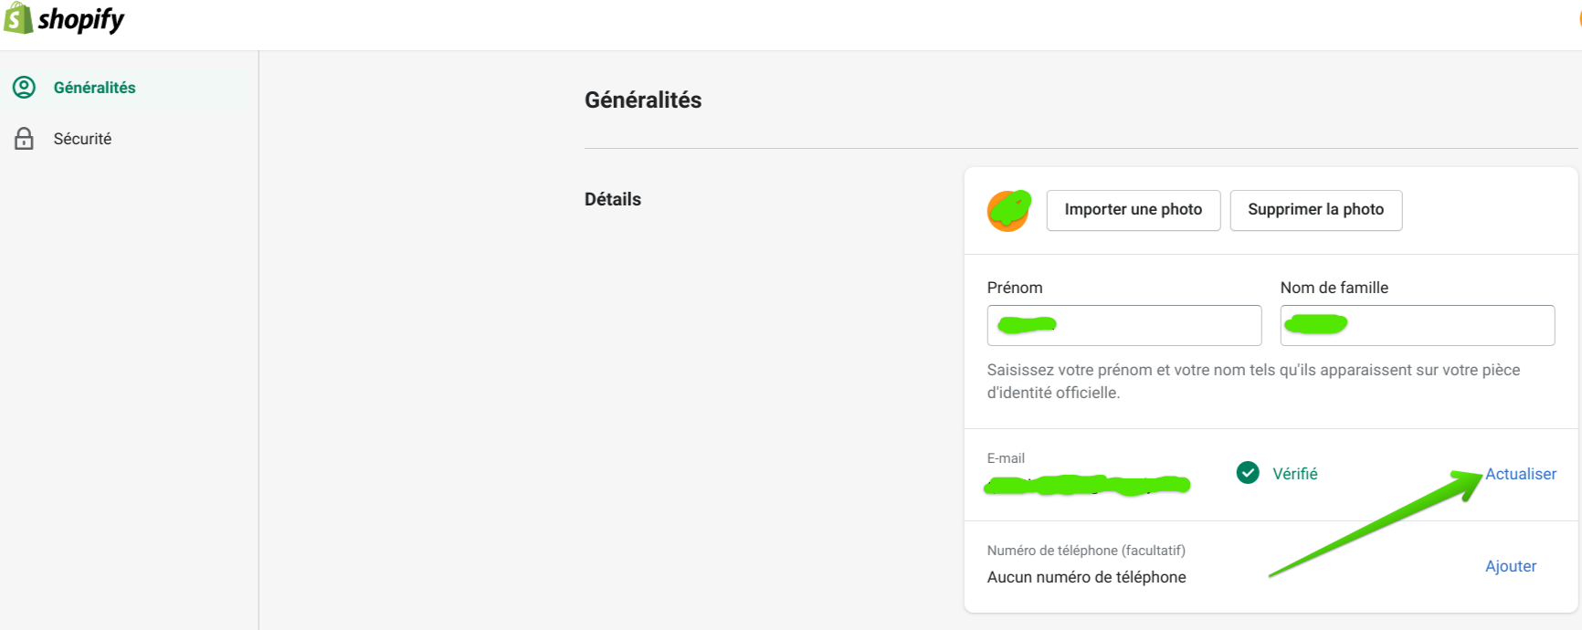Click the Shopify wordmark text
This screenshot has width=1582, height=630.
(81, 20)
